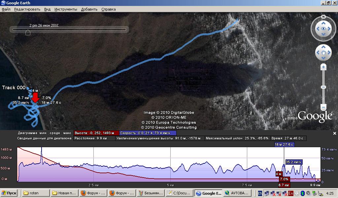Open the Файл menu
The height and width of the screenshot is (198, 338).
coord(6,9)
